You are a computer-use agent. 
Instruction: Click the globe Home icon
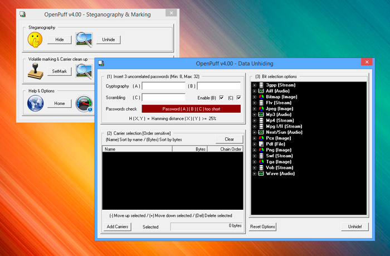tap(35, 103)
